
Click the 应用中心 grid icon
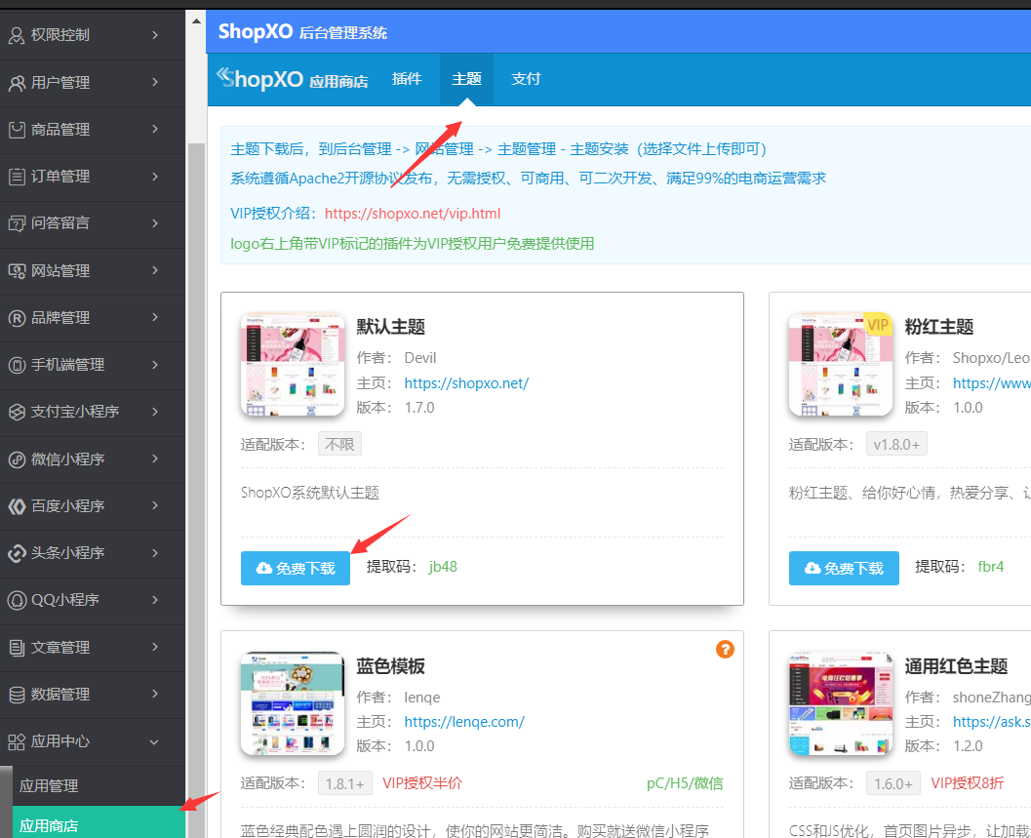17,742
